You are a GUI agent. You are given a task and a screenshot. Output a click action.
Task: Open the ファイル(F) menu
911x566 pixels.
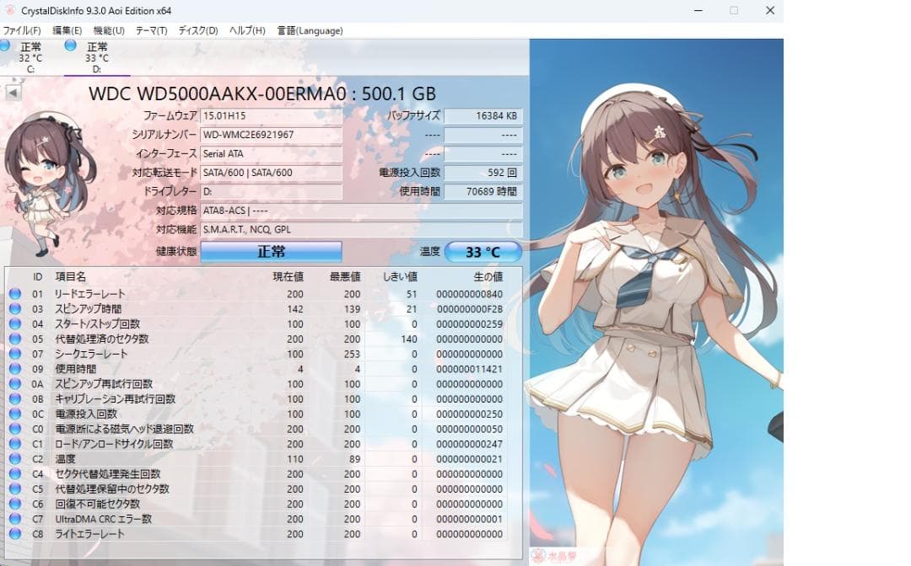[19, 30]
